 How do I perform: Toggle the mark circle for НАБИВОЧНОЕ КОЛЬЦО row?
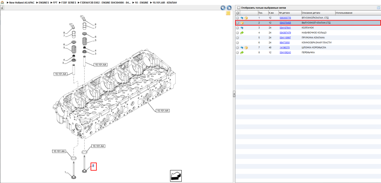(238, 32)
